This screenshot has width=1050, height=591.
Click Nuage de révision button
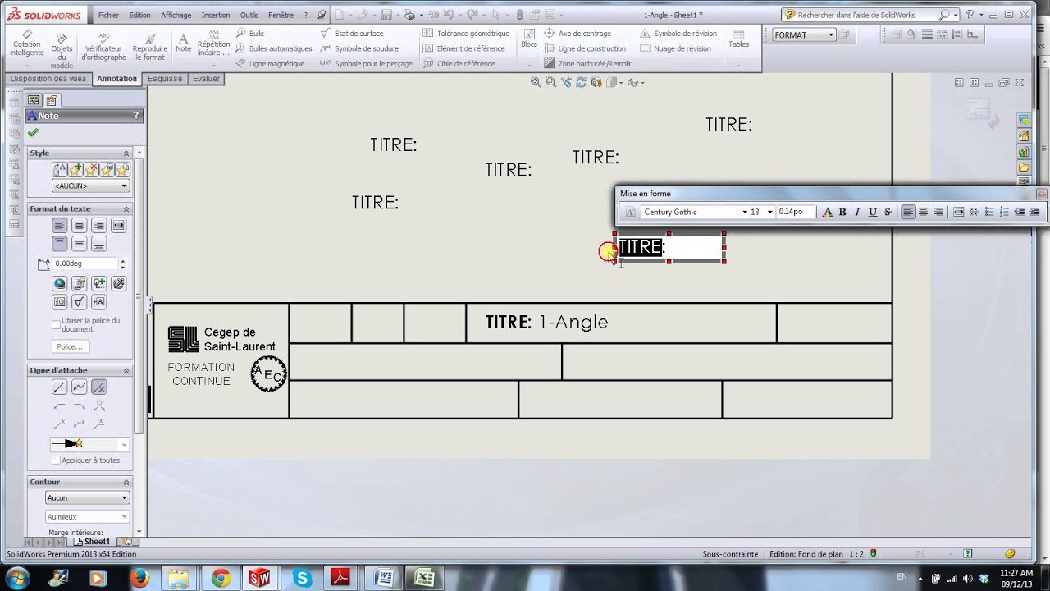(675, 48)
